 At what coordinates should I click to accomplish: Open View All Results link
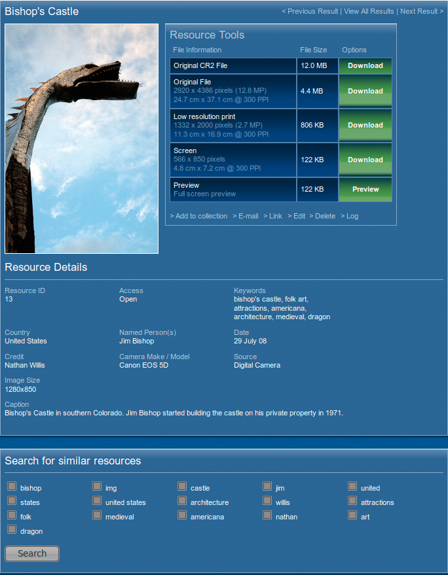pyautogui.click(x=369, y=11)
